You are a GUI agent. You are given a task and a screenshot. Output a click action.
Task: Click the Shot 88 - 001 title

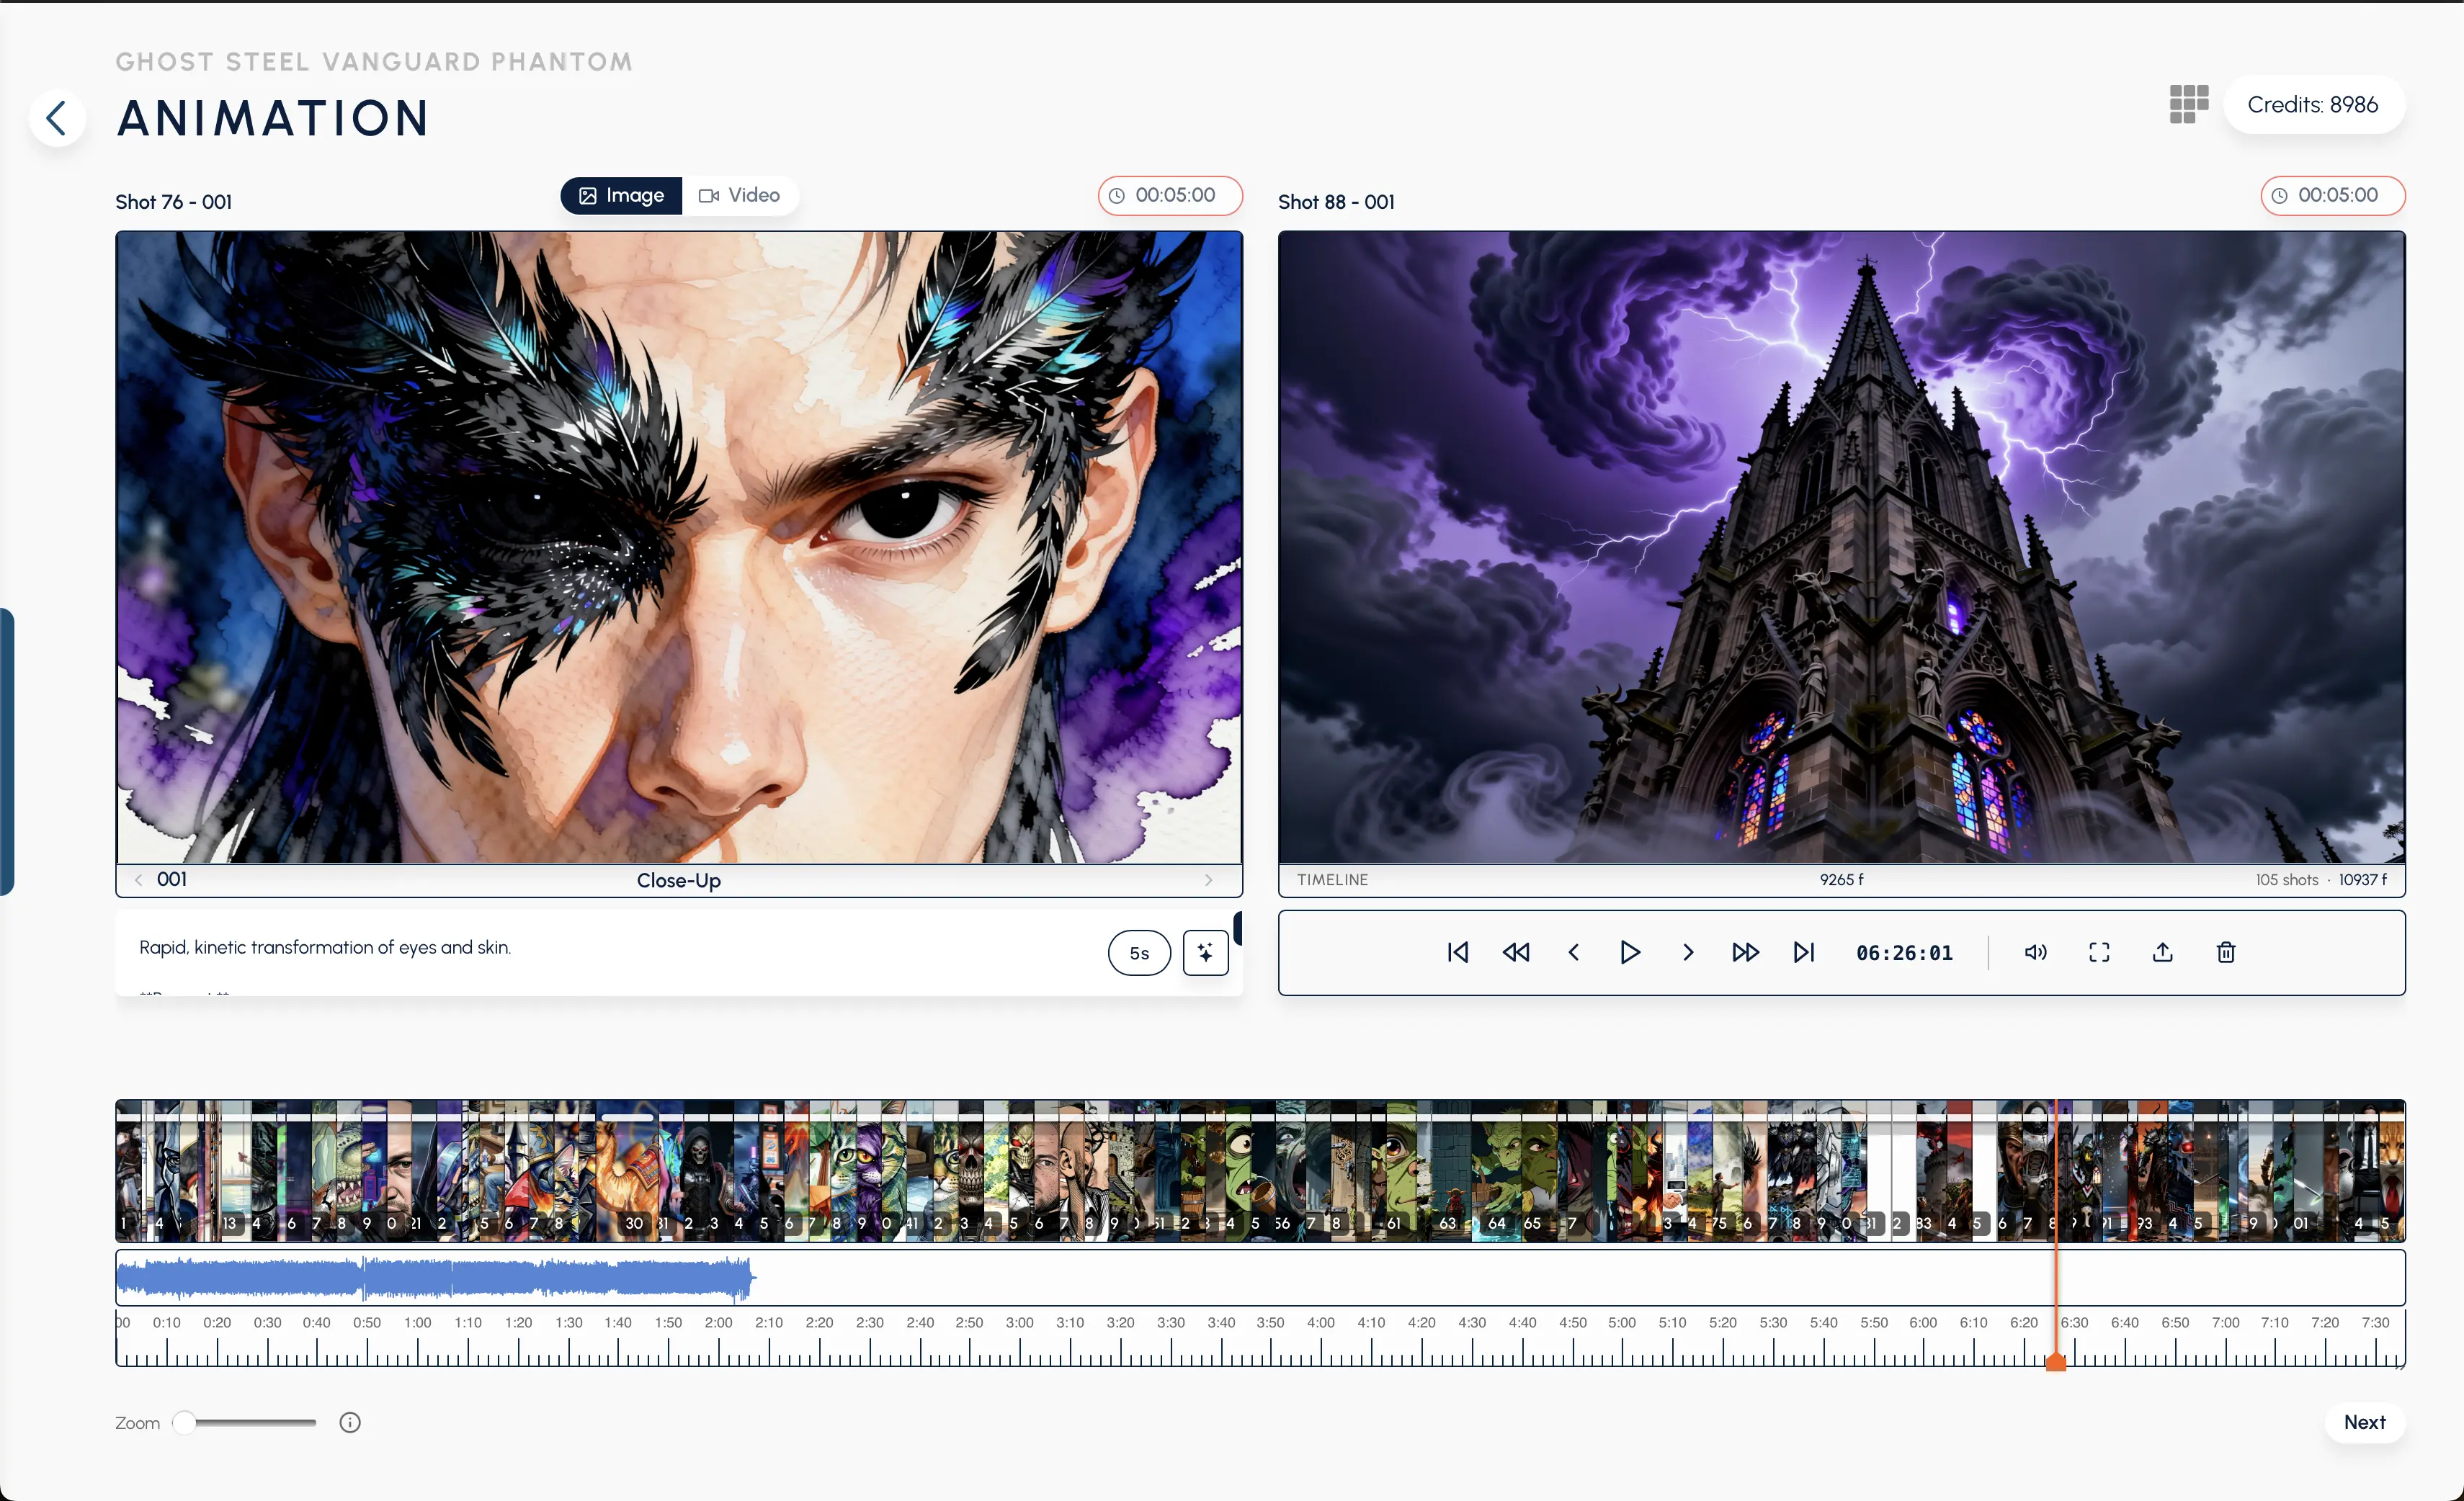(x=1336, y=202)
